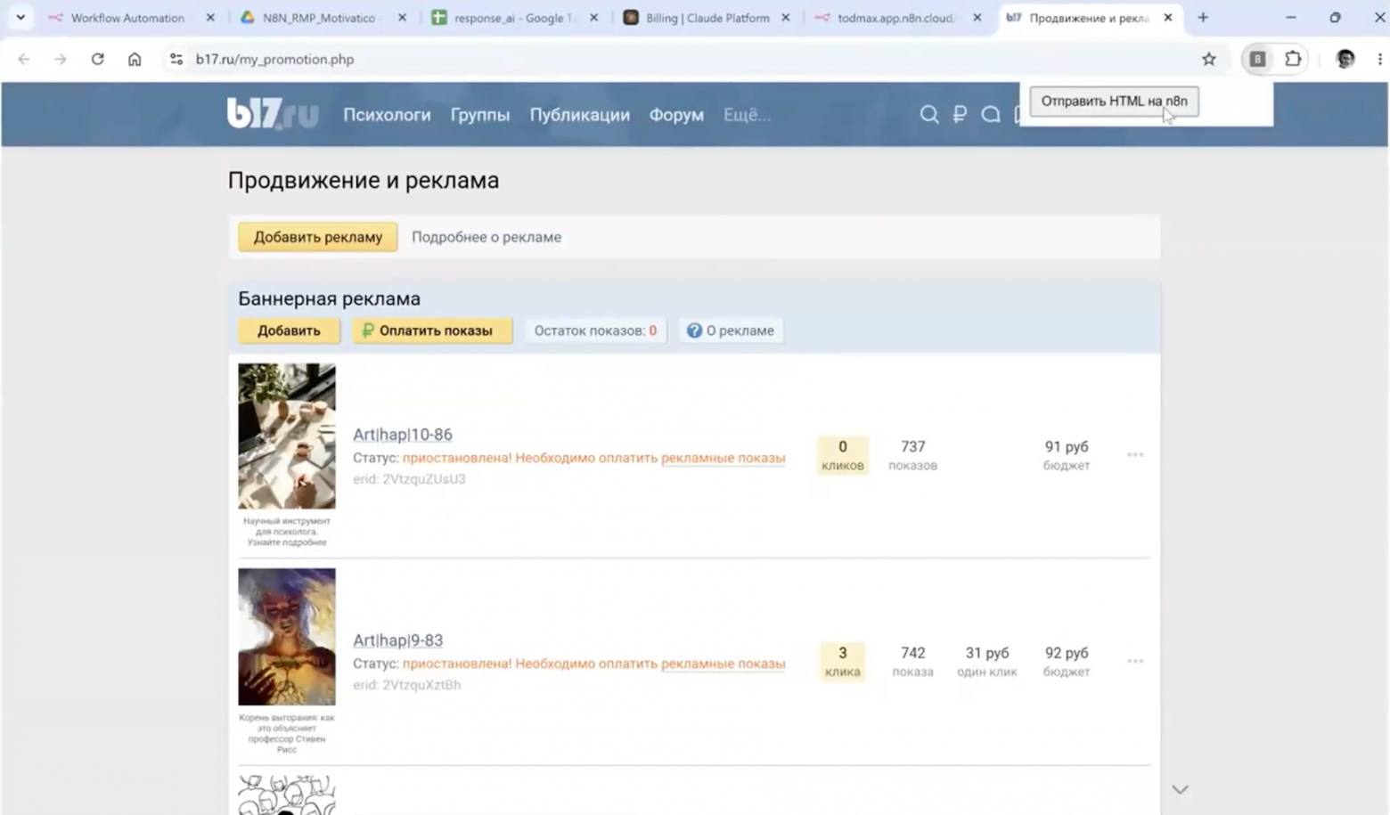This screenshot has height=815, width=1390.
Task: Open options menu for Art|hap|9-83 ad
Action: [1135, 662]
